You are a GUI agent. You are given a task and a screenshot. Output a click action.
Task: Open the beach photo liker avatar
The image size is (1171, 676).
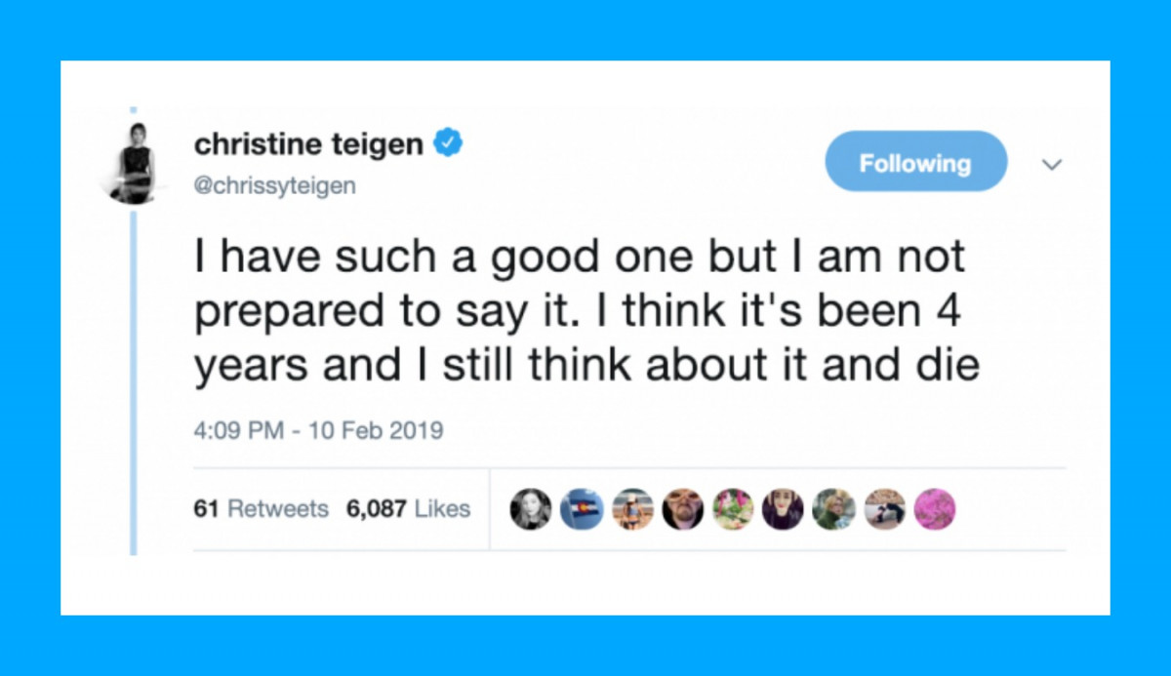point(632,509)
